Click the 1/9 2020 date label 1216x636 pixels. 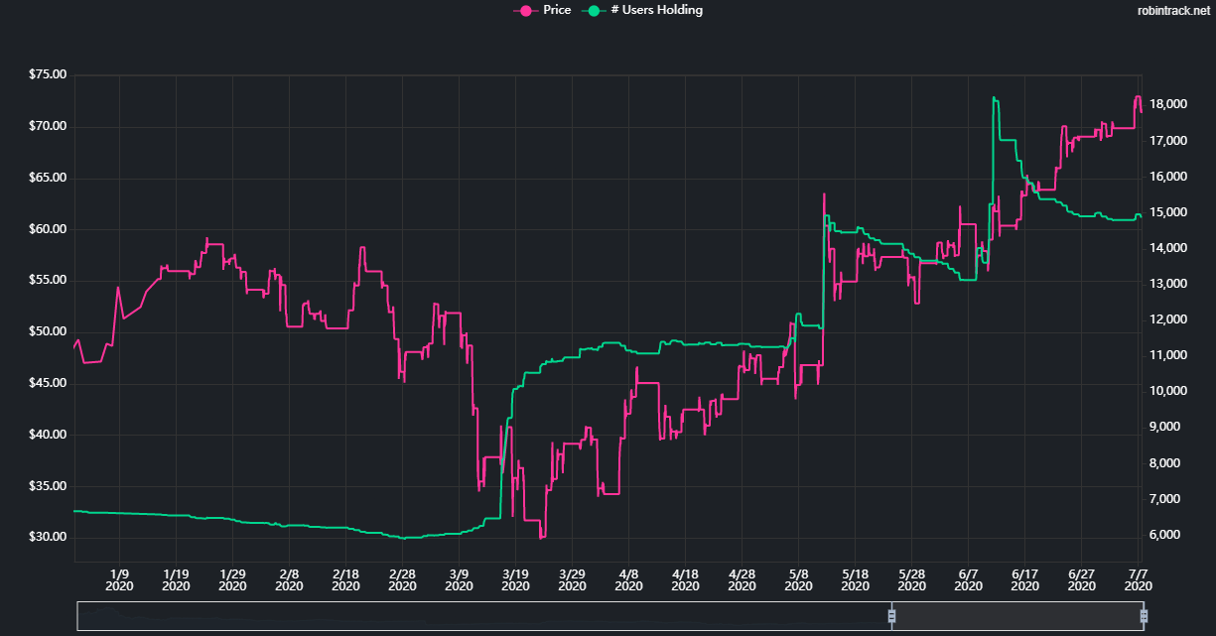coord(119,579)
